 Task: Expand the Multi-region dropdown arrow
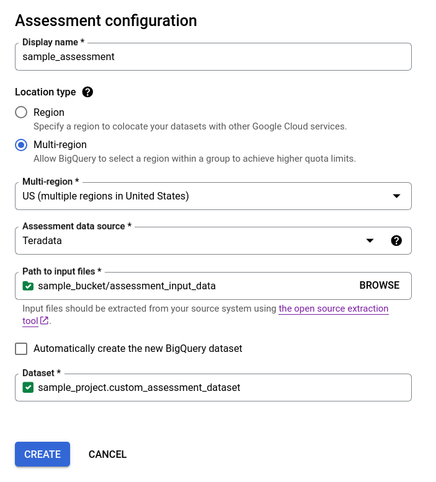tap(397, 196)
